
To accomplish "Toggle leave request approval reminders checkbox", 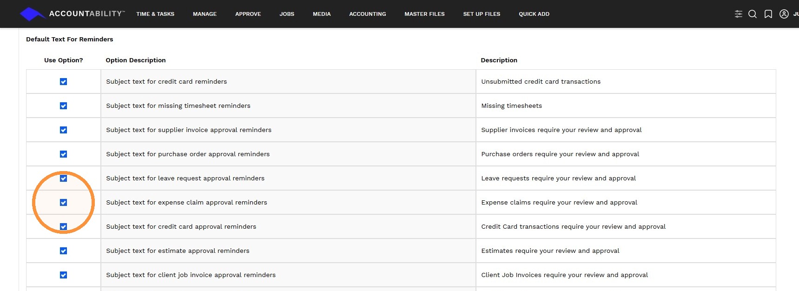I will point(63,179).
